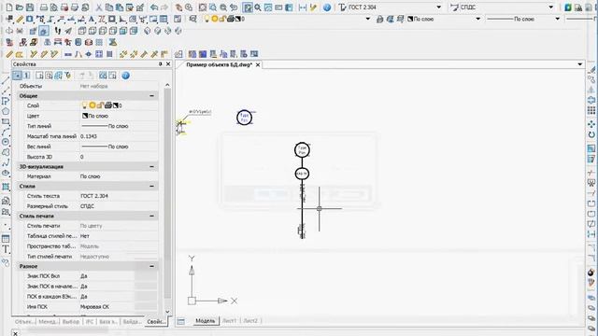Click the text style 'A' icon in second toolbar
The width and height of the screenshot is (598, 336).
[x=92, y=19]
